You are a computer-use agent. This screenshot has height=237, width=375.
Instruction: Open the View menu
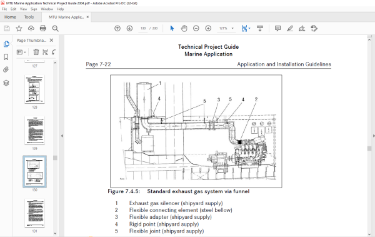[x=23, y=9]
